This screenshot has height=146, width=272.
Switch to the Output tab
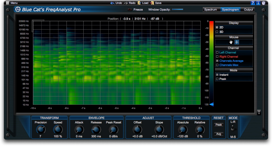249,9
